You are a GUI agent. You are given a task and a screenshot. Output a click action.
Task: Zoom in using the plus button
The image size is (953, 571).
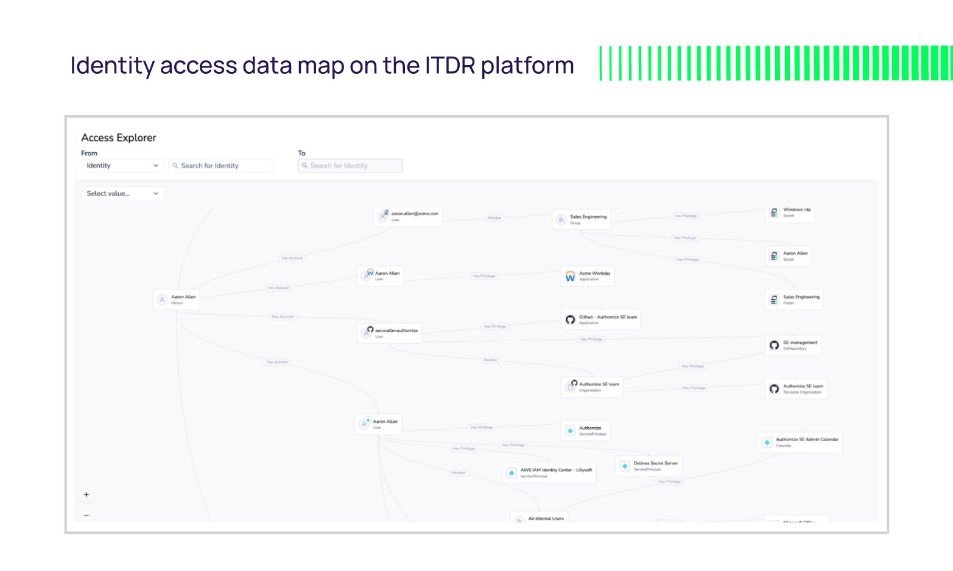pos(86,494)
